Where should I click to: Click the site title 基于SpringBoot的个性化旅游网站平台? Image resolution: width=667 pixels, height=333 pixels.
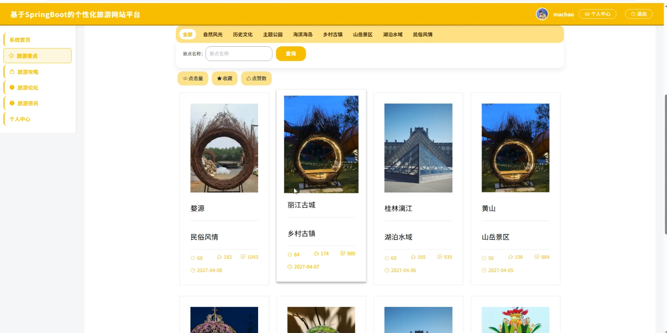75,15
